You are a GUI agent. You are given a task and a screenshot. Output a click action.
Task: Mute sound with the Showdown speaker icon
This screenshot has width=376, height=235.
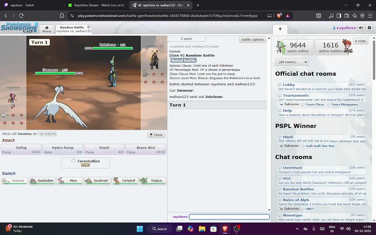click(x=361, y=28)
